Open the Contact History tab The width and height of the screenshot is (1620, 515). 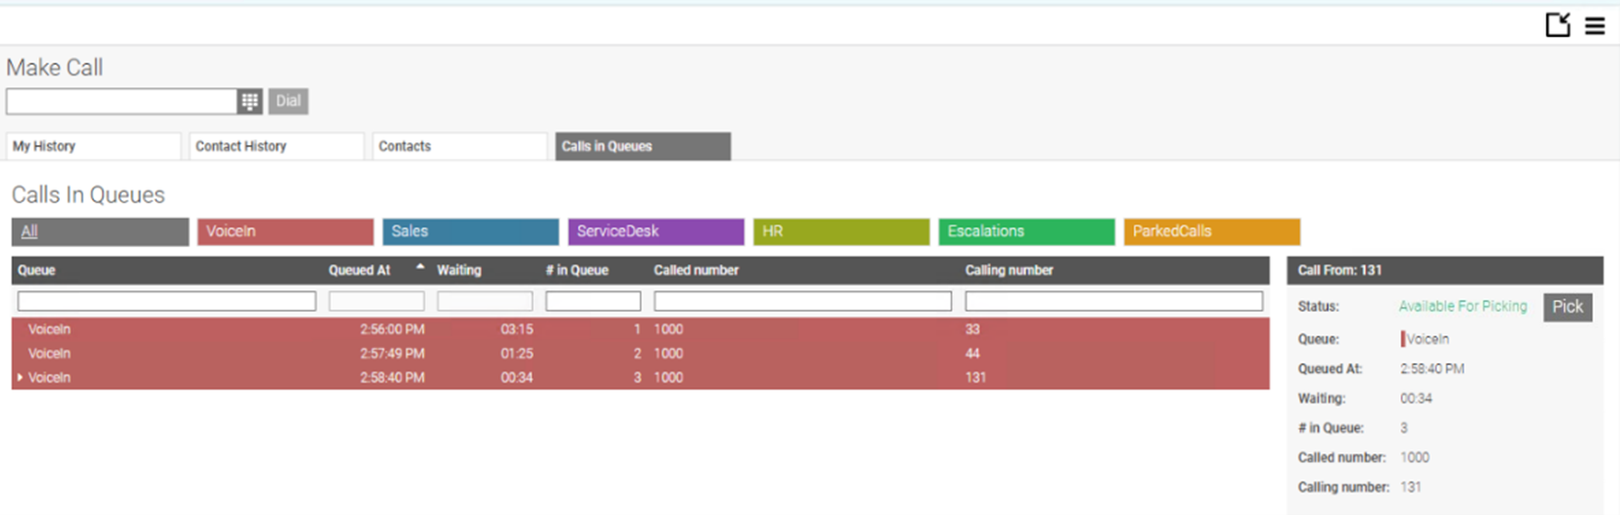276,146
